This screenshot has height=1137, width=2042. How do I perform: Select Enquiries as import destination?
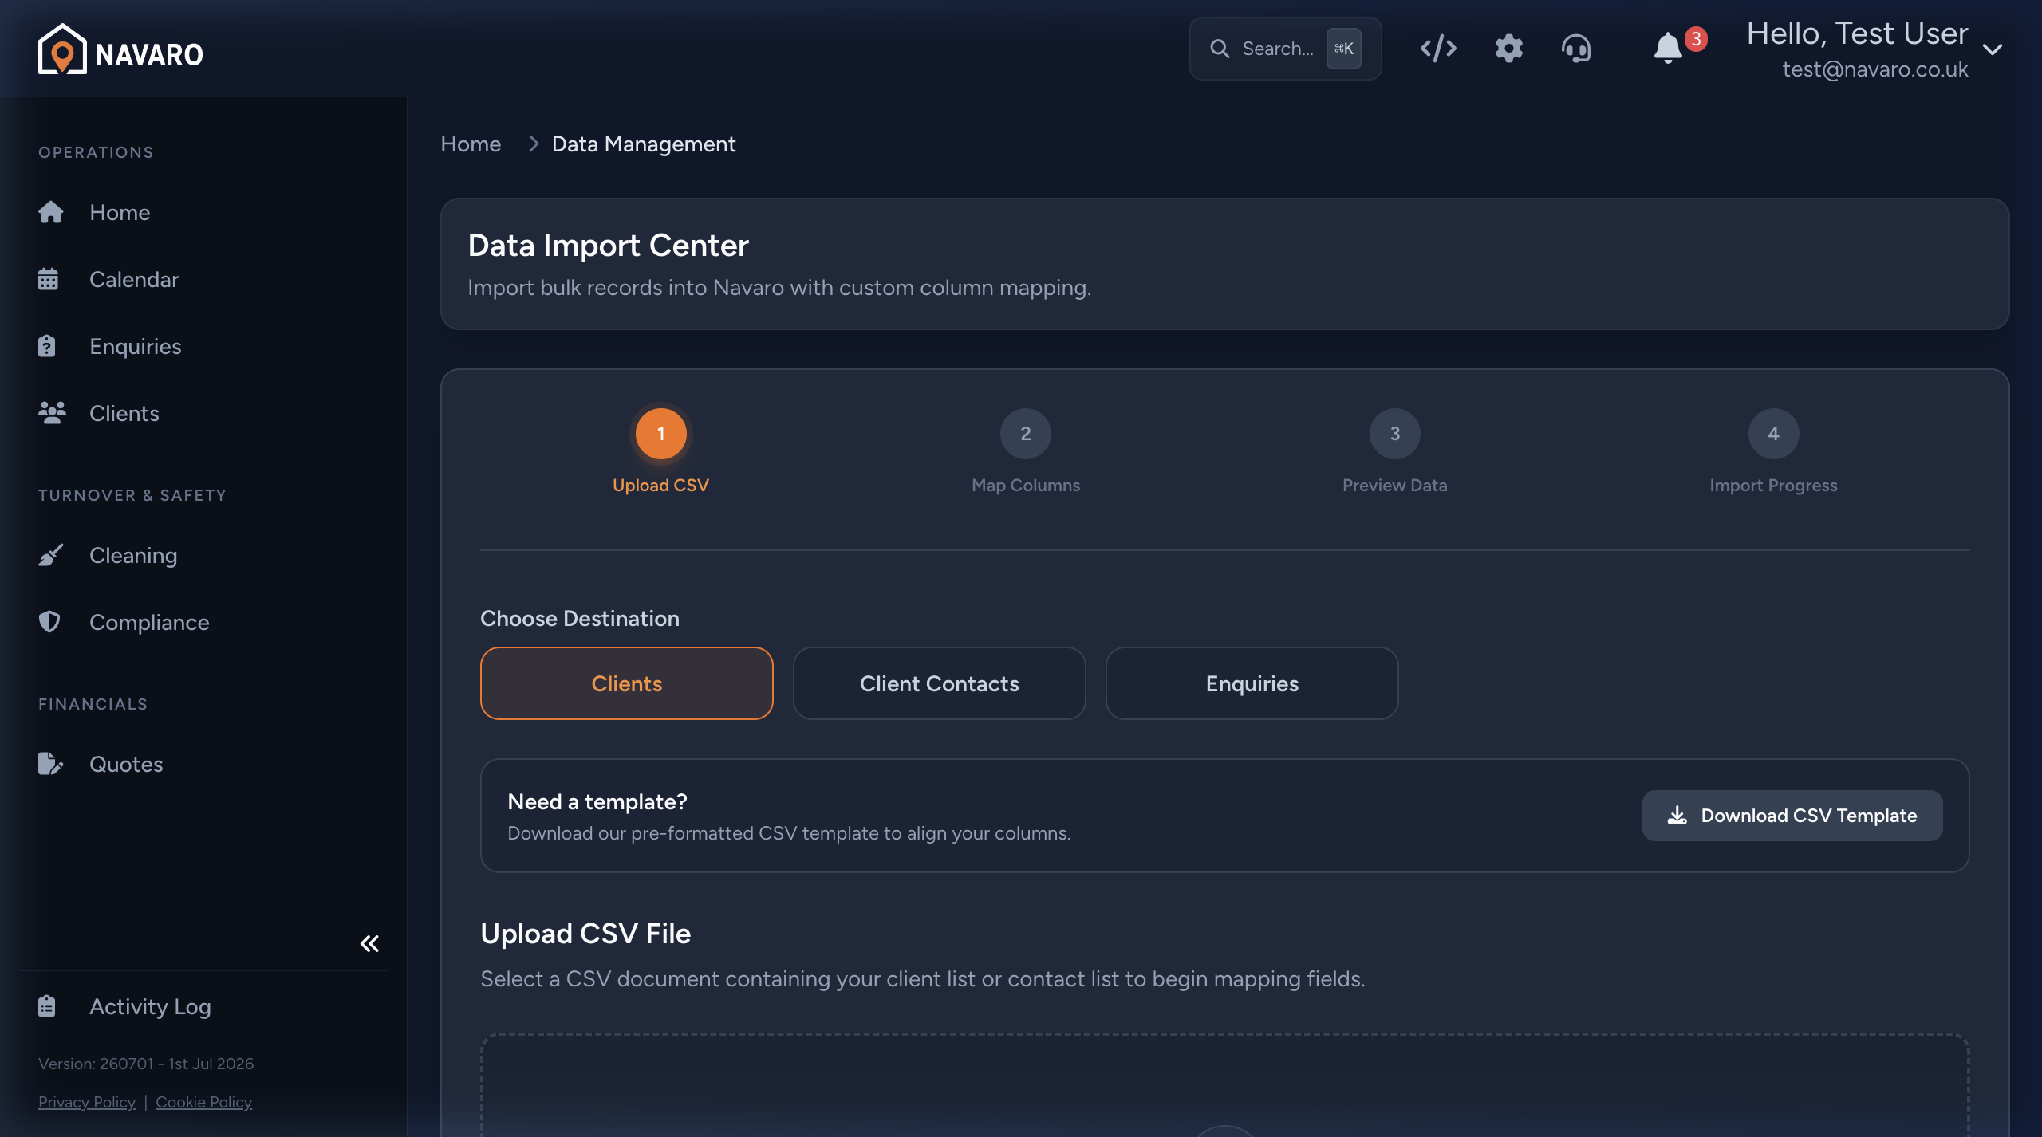click(1252, 683)
